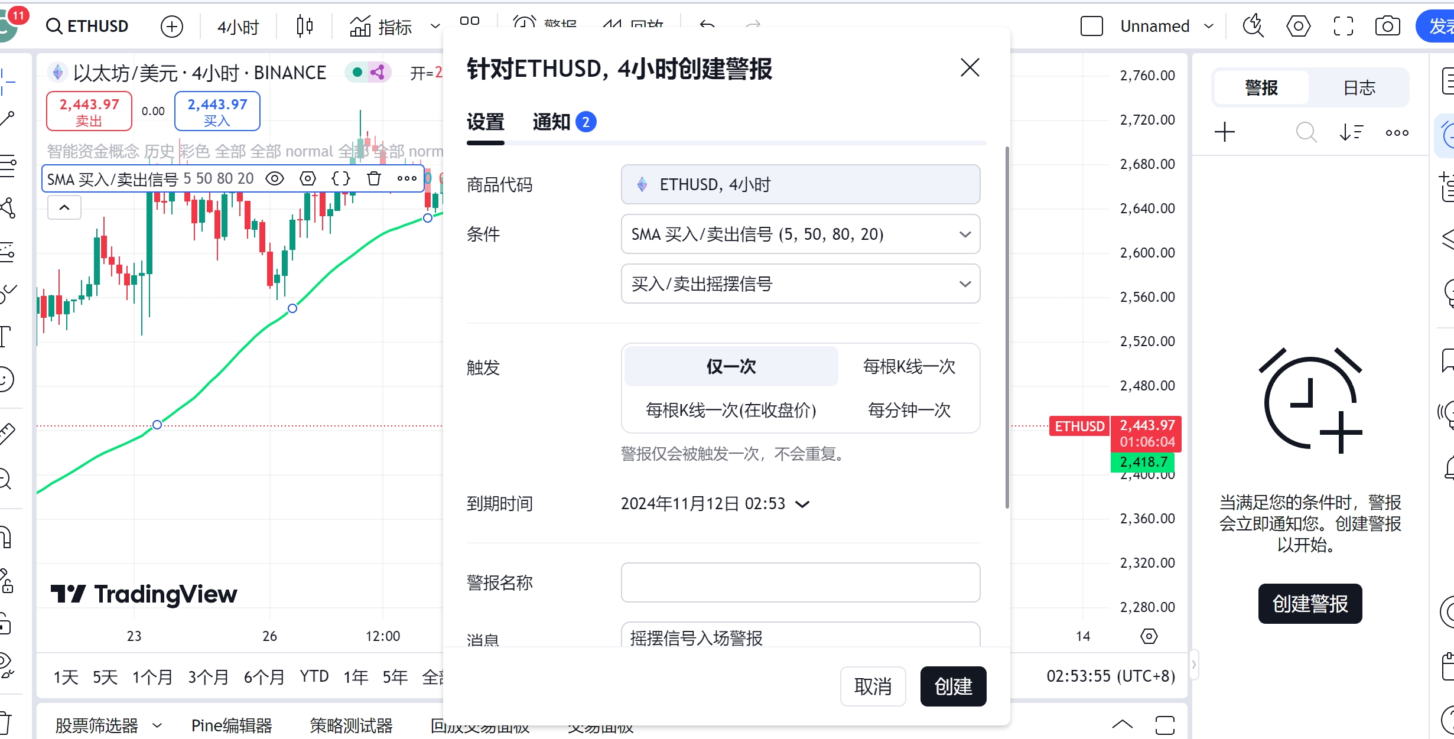Viewport: 1454px width, 739px height.
Task: Click the redo arrow in toolbar
Action: click(x=753, y=25)
